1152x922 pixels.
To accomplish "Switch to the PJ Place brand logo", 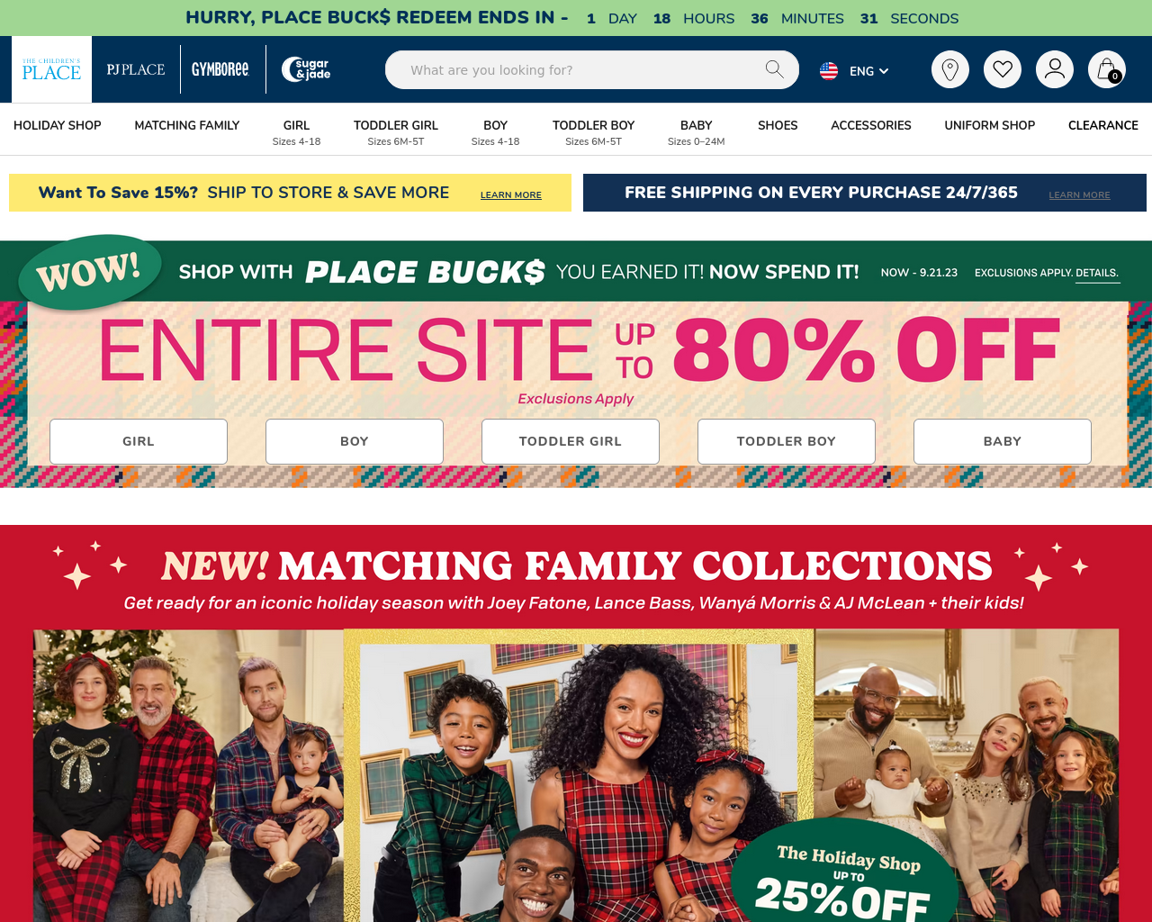I will click(136, 69).
